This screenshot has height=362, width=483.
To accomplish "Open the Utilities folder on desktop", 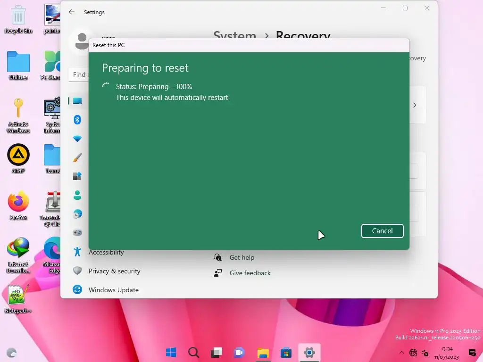I will [18, 66].
